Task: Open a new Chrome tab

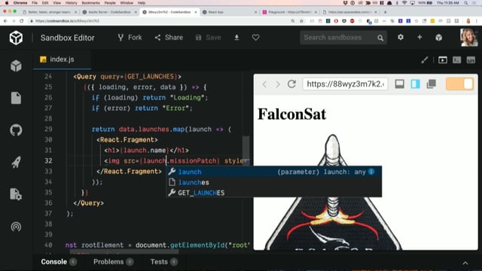Action: click(x=385, y=12)
